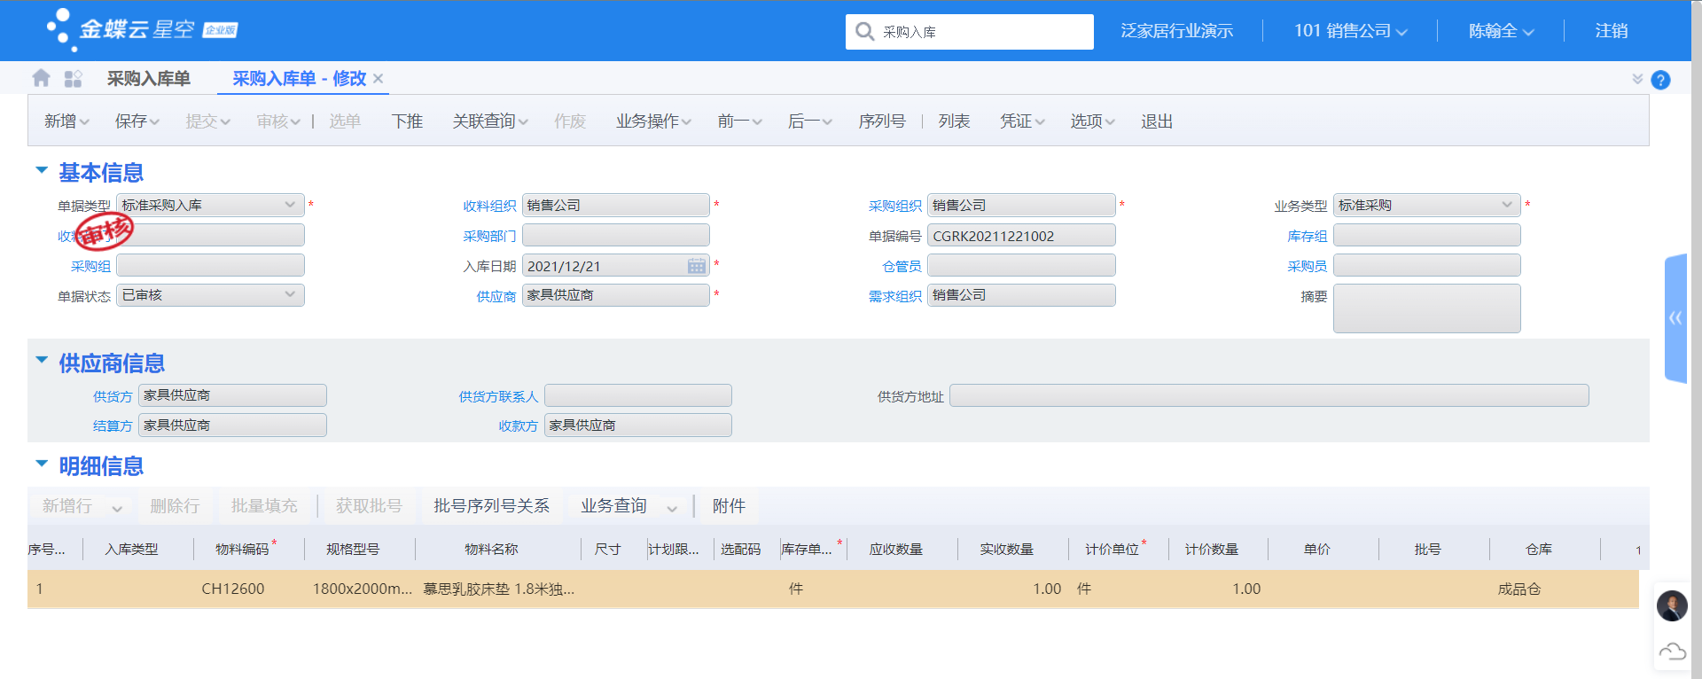The image size is (1702, 679).
Task: Expand the right side panel arrow
Action: tap(1675, 318)
